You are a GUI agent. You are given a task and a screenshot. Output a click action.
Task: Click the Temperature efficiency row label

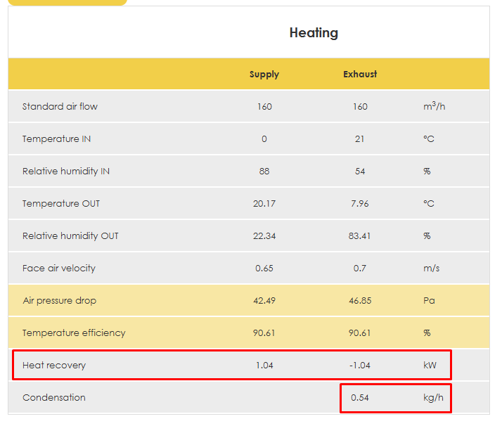(74, 333)
